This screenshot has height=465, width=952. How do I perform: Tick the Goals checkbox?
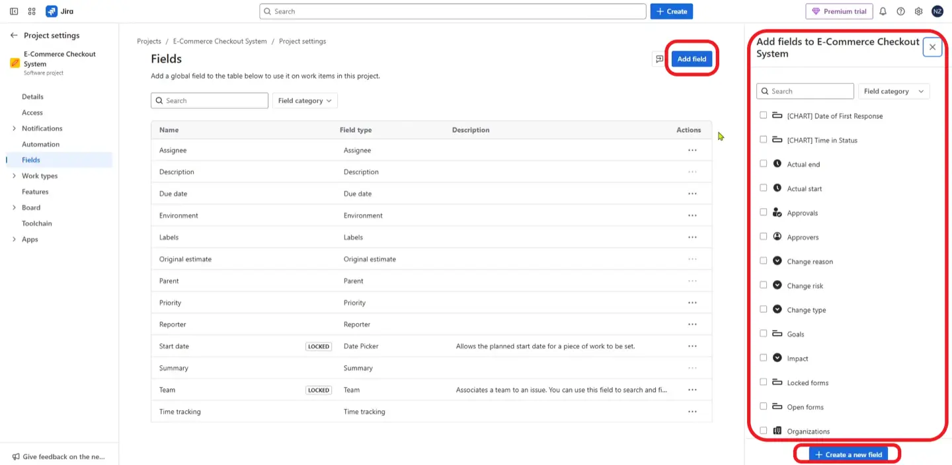763,333
